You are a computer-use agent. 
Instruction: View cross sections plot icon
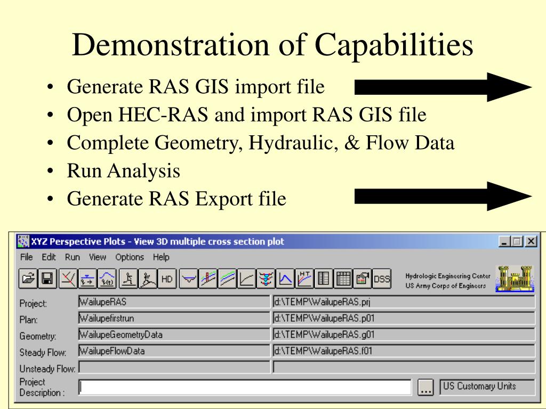(x=189, y=279)
